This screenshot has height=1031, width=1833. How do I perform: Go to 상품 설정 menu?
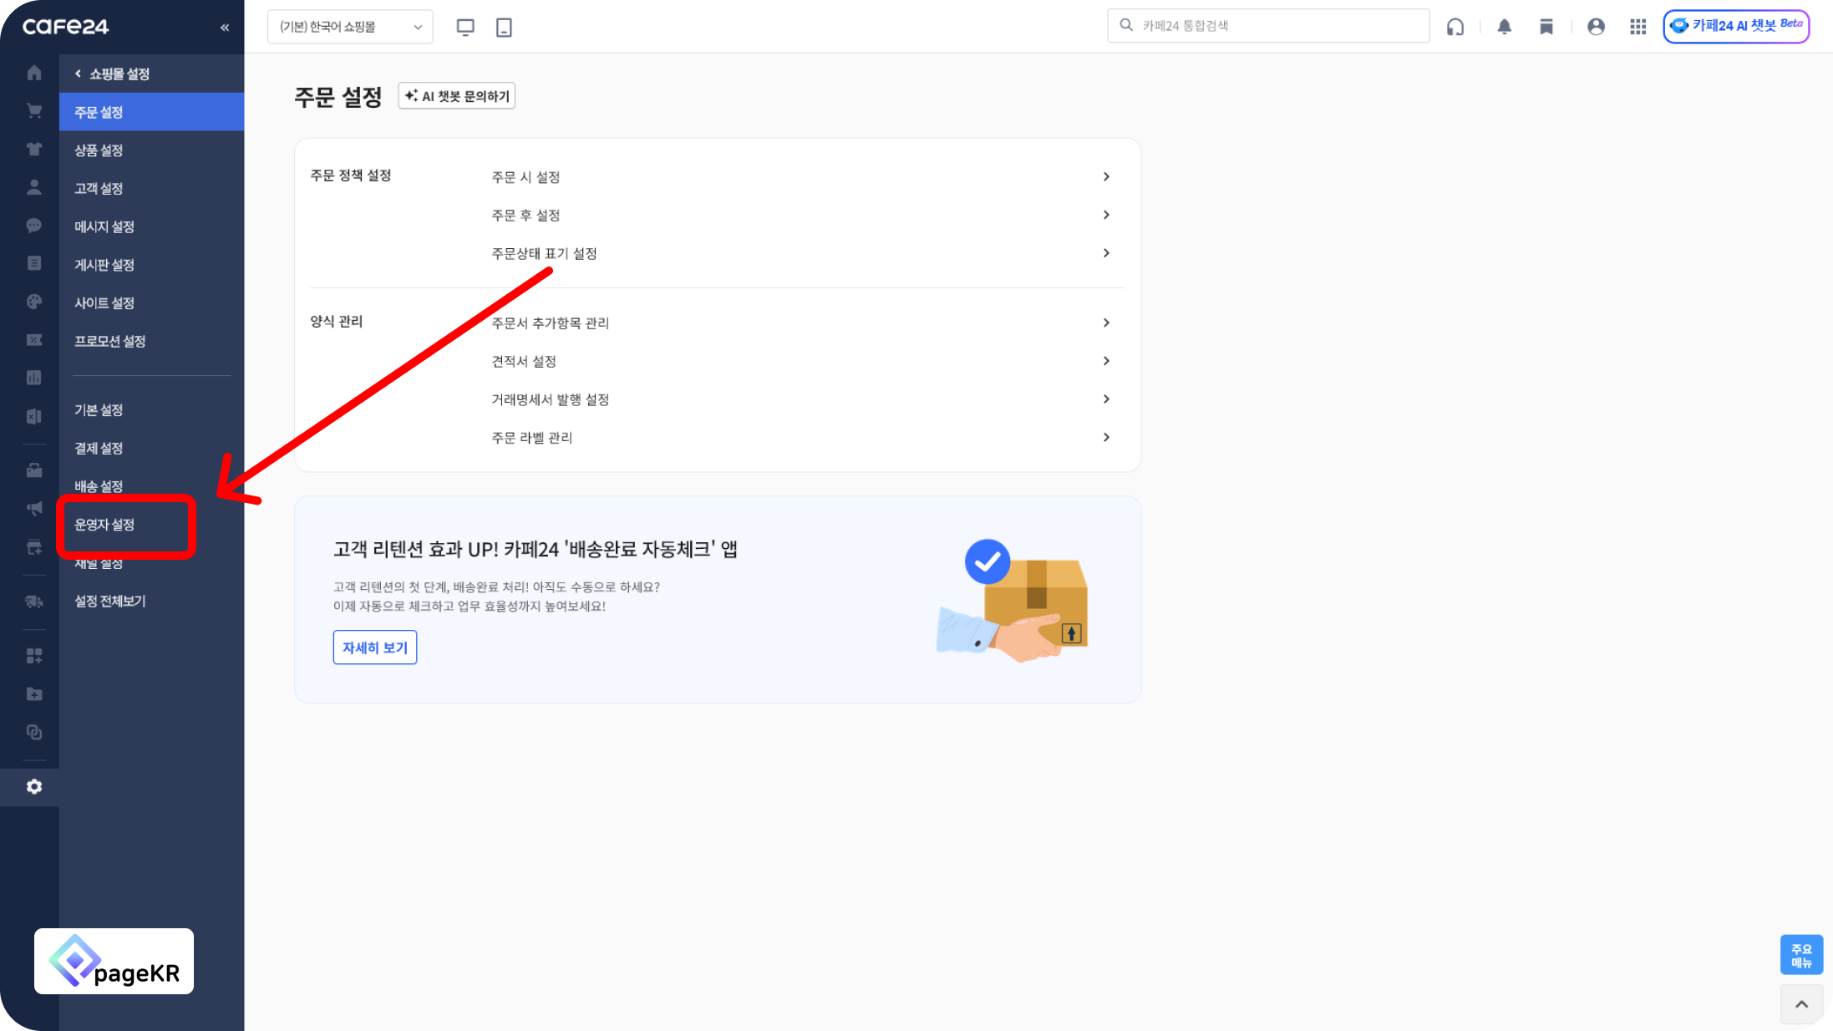pos(99,150)
